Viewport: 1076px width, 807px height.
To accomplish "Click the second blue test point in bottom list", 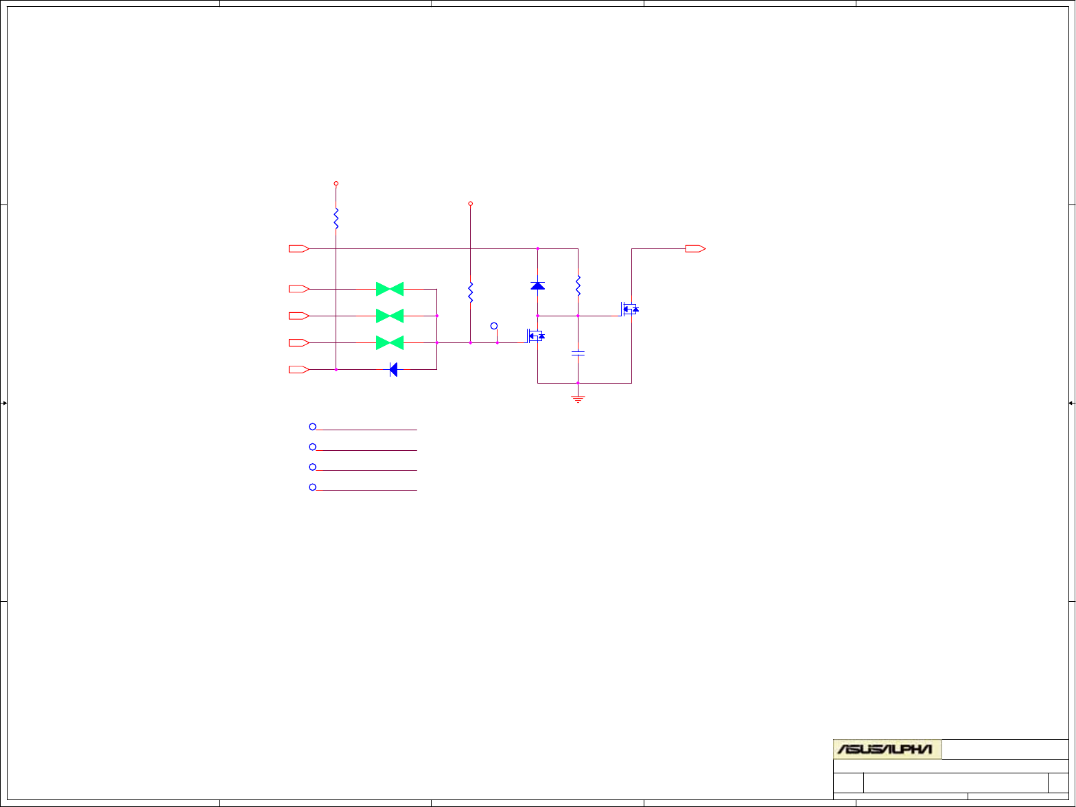I will click(312, 447).
